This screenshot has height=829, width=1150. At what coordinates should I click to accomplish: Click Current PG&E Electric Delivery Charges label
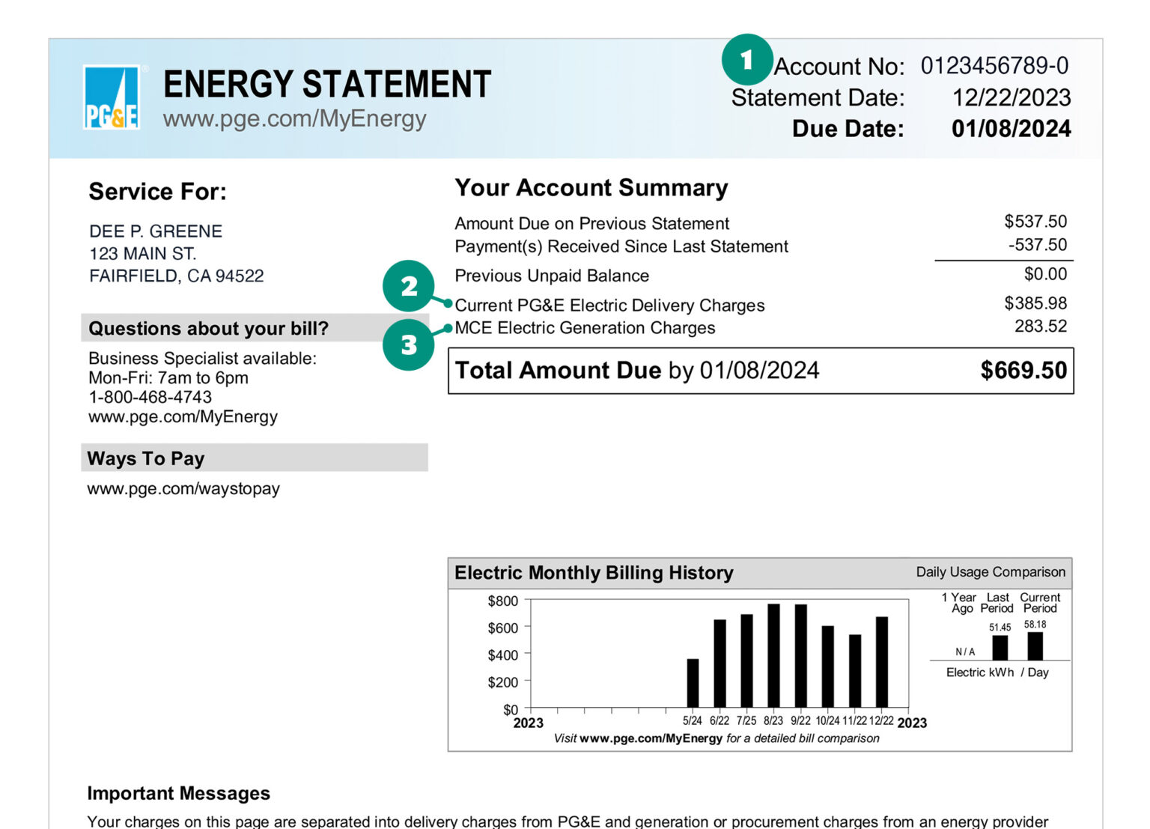tap(609, 306)
